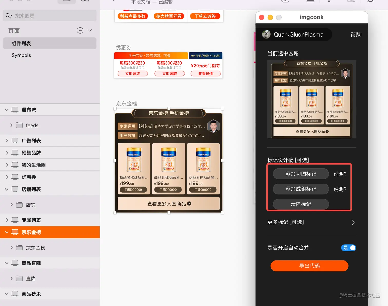Select the Symbols page

(21, 55)
